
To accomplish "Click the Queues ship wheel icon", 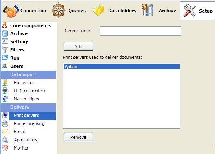I will (x=58, y=11).
